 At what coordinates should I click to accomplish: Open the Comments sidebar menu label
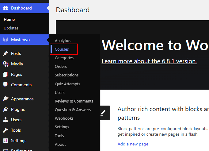[x=21, y=85]
